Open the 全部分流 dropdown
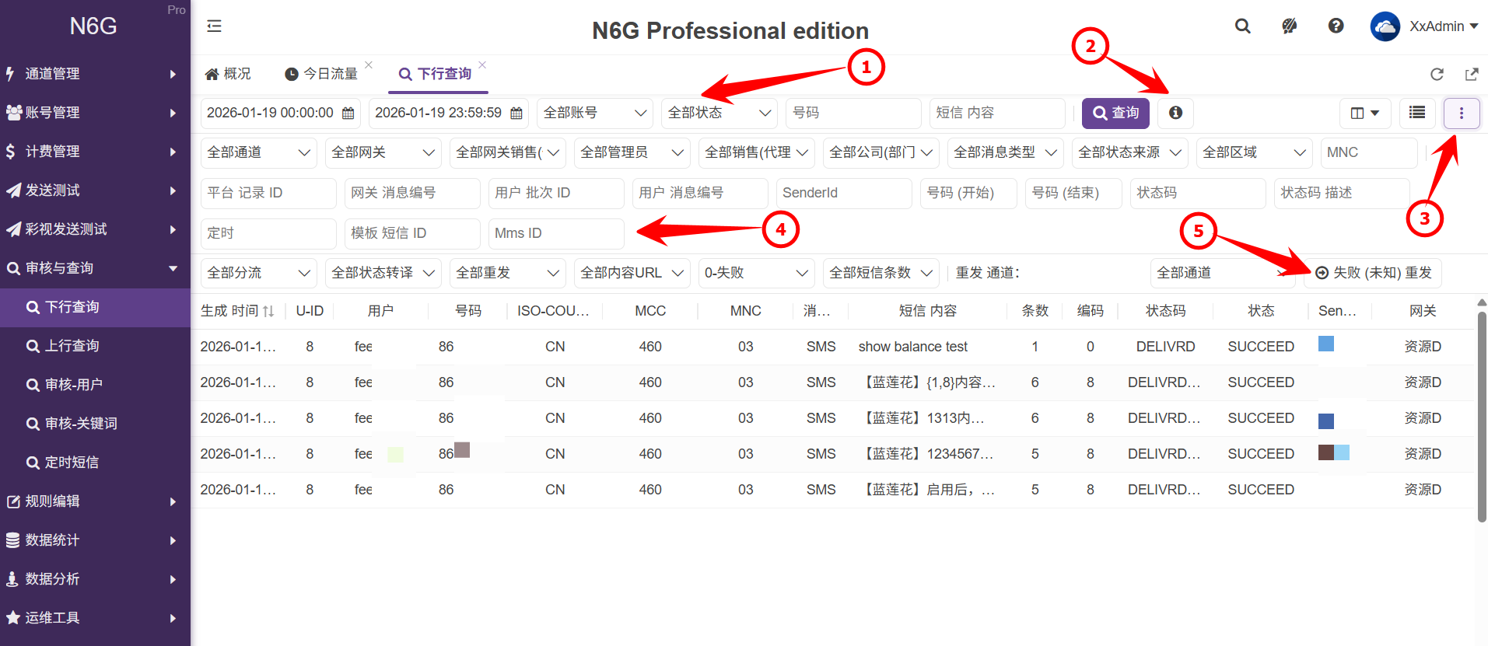Screen dimensions: 1488x646 (x=259, y=274)
